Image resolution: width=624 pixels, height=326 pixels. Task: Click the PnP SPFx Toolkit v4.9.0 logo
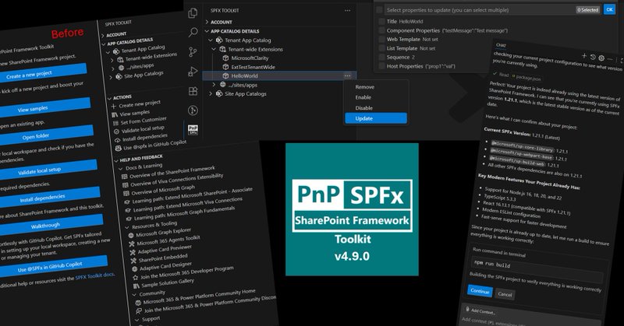[352, 209]
